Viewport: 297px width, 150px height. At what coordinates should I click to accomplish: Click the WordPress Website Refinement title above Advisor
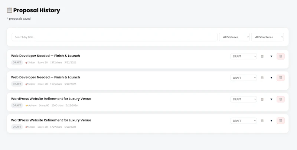tap(51, 99)
